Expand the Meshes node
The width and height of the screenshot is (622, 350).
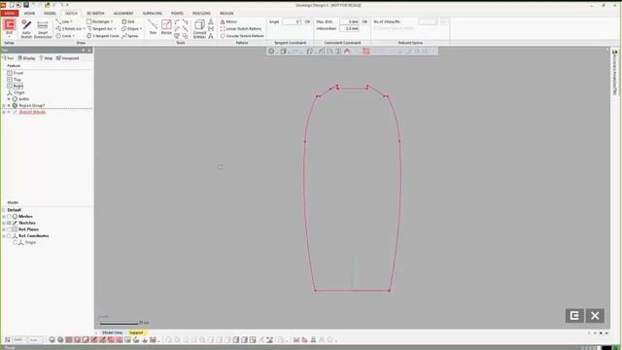[4, 217]
